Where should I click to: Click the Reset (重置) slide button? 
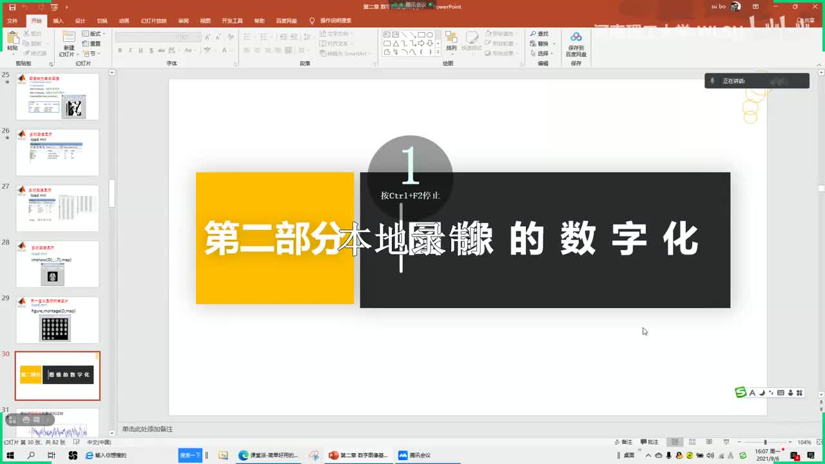pos(92,44)
